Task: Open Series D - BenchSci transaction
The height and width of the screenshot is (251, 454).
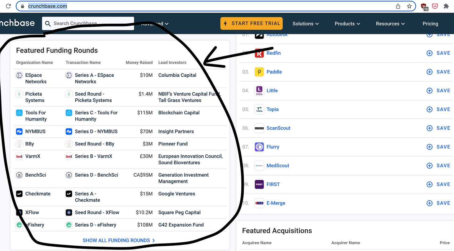Action: (96, 175)
